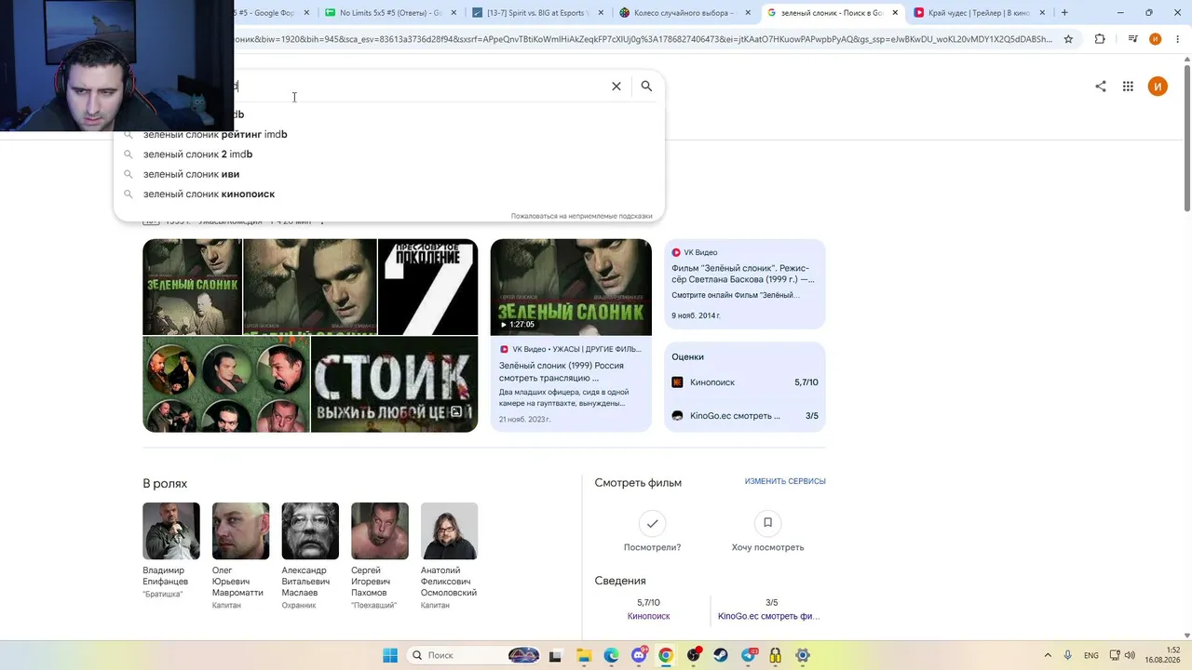Viewport: 1192px width, 670px height.
Task: Open a new browser tab
Action: coord(1064,13)
